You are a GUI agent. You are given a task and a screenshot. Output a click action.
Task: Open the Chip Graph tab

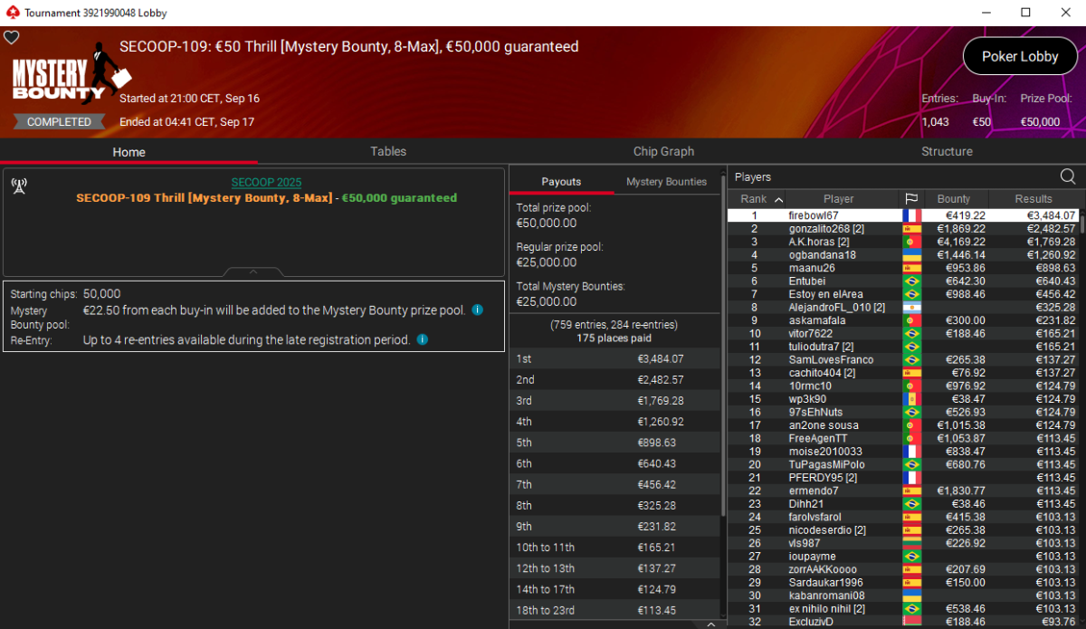tap(663, 151)
